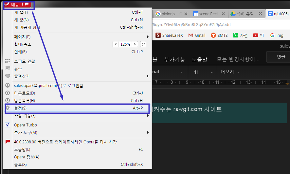Viewport: 290px width, 174px height.
Task: Switch to the n{ut005} Docs tab
Action: 278,14
